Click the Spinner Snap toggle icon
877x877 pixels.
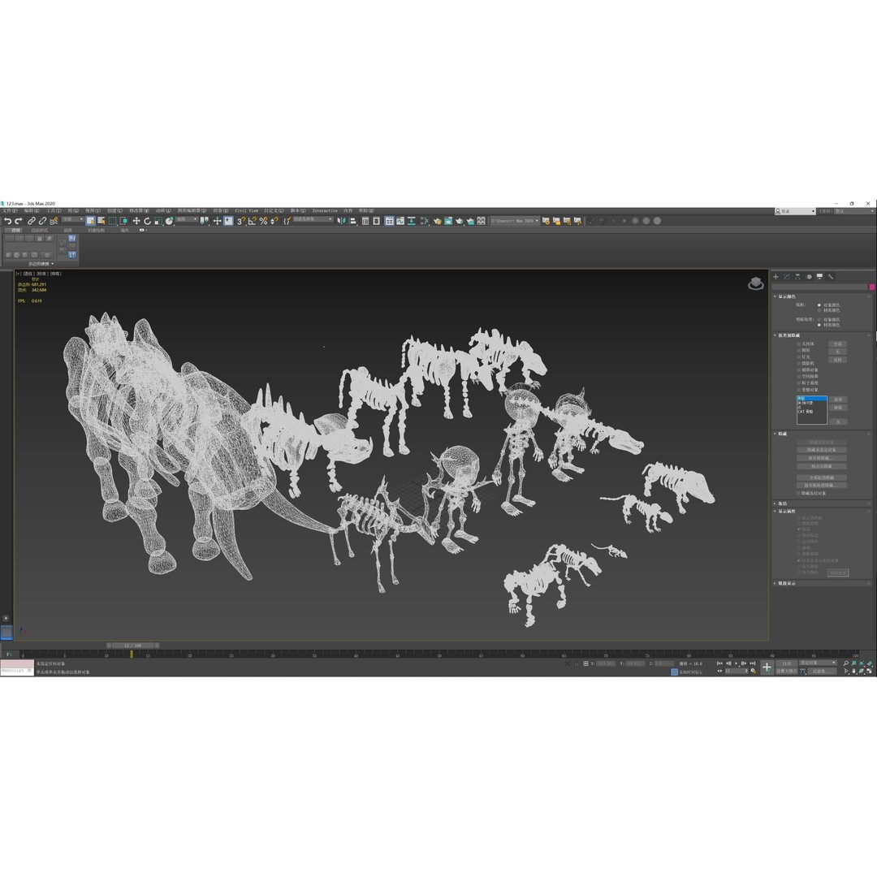(274, 221)
